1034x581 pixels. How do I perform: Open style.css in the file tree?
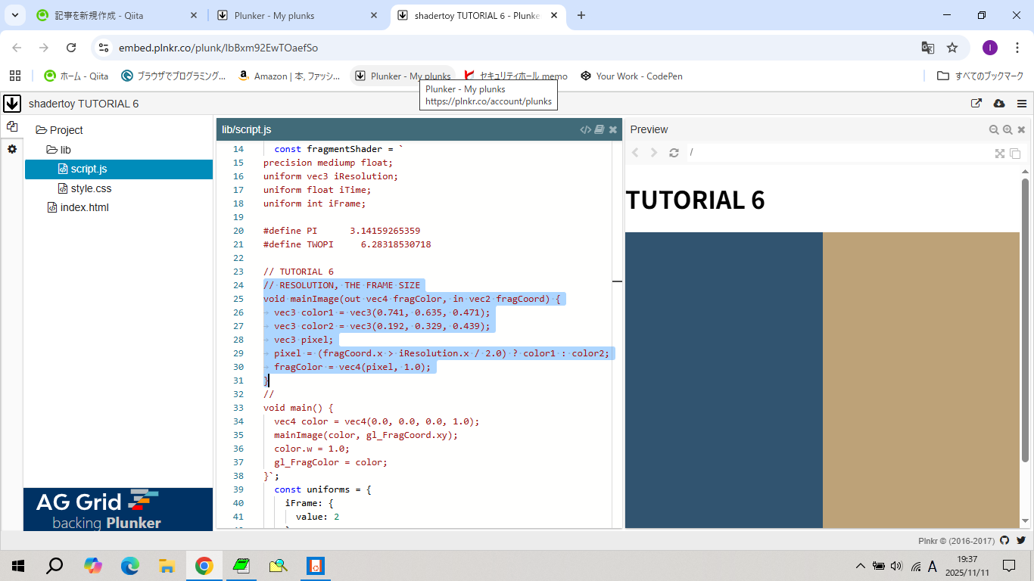tap(86, 188)
